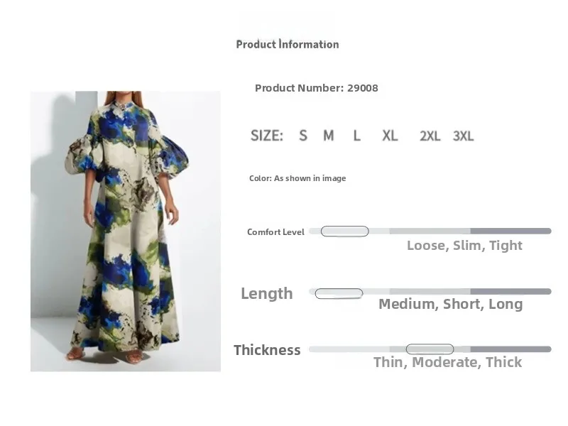Click the 'Loose, Slim, Tight' caption
The width and height of the screenshot is (568, 426).
tap(464, 246)
